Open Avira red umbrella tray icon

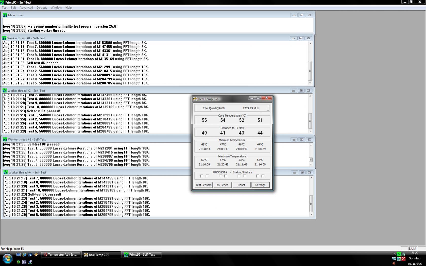coord(403,259)
